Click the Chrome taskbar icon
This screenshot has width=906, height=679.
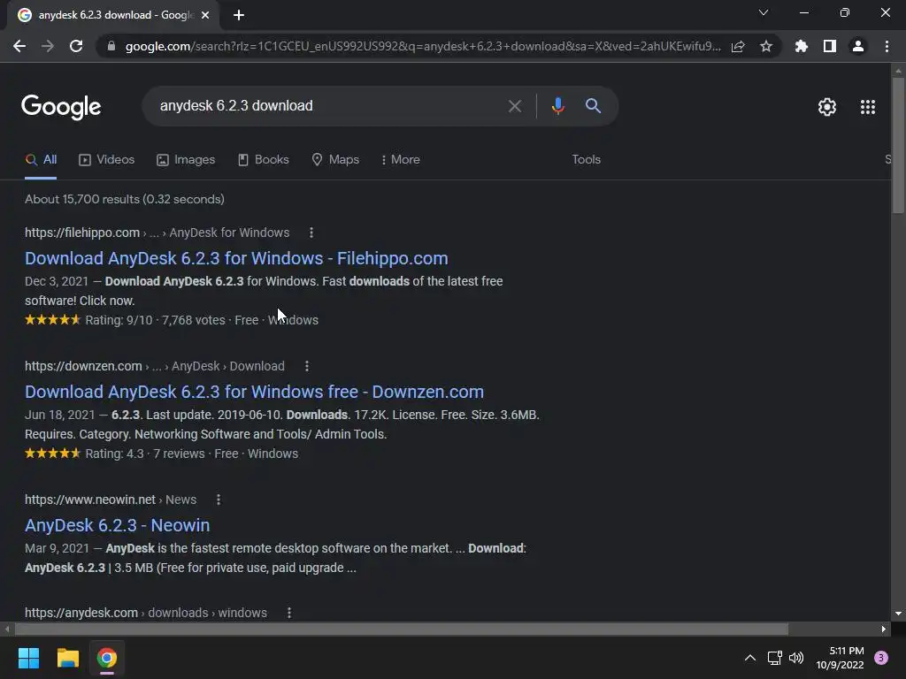click(107, 658)
